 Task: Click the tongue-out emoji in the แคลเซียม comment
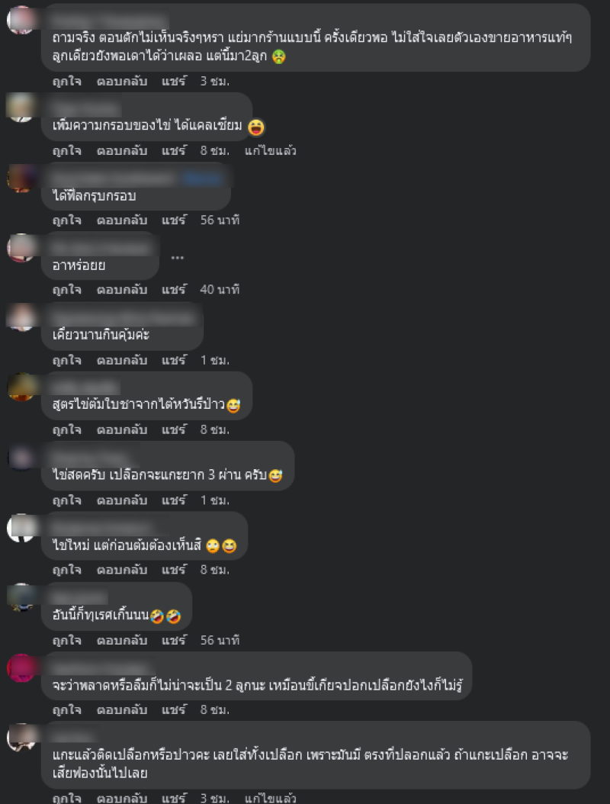pos(256,127)
